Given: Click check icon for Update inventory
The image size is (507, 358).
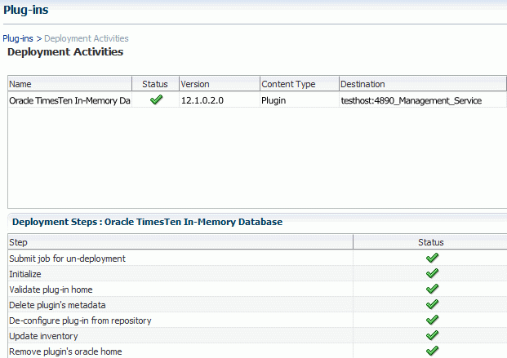Looking at the screenshot, I should pos(433,335).
